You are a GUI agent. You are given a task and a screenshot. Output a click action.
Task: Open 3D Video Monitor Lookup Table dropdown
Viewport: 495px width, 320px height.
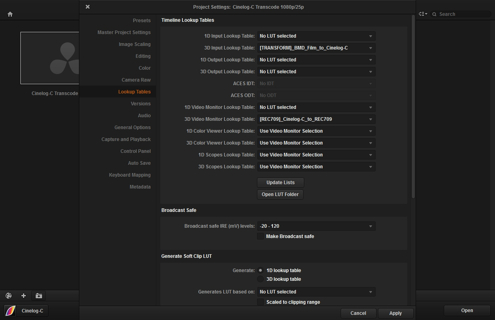tap(316, 119)
